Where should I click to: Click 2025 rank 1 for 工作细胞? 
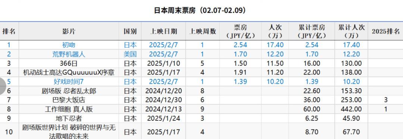point(386,109)
